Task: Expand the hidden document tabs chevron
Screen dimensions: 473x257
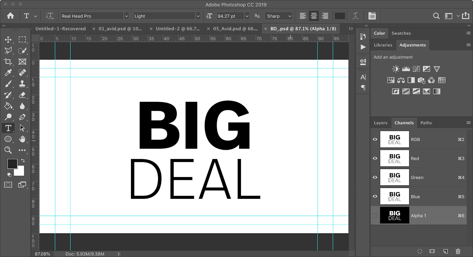Action: point(351,29)
